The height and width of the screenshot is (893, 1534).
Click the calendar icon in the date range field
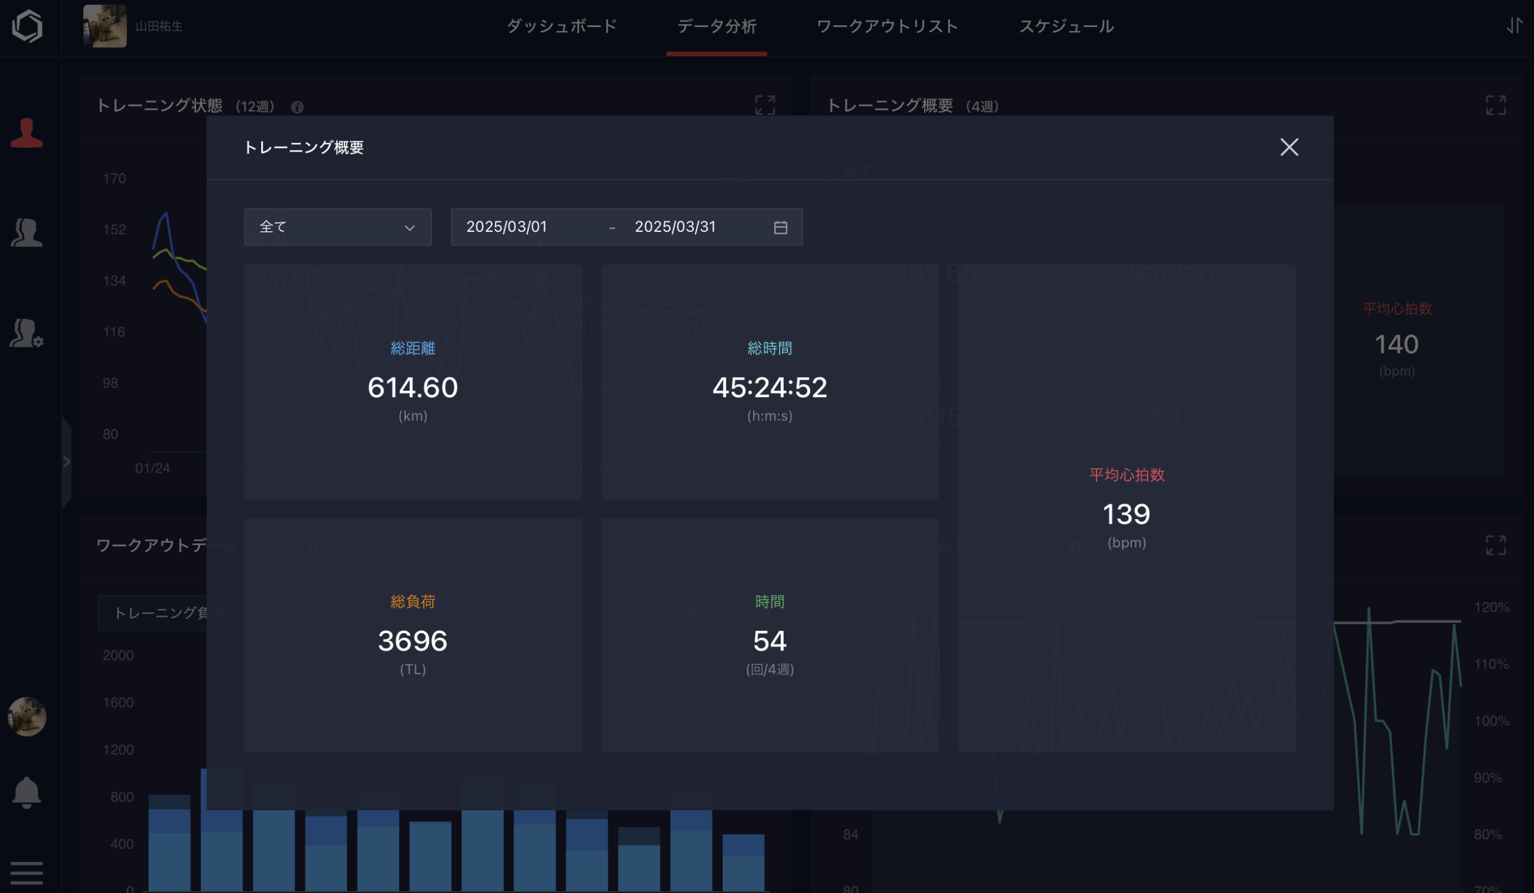pyautogui.click(x=780, y=228)
